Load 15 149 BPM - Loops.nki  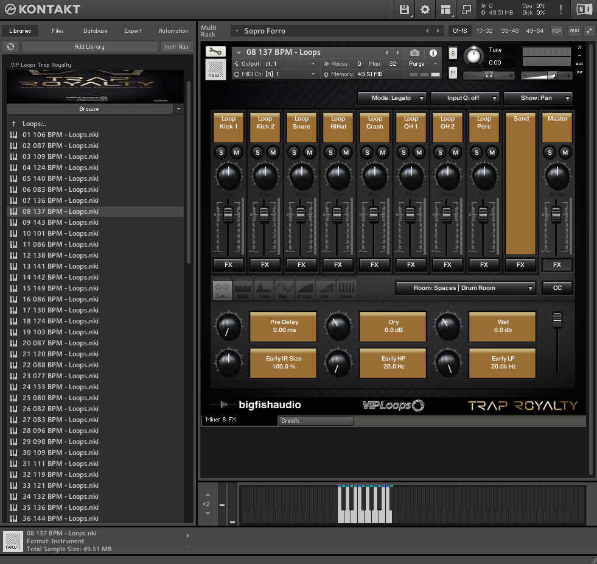[95, 288]
